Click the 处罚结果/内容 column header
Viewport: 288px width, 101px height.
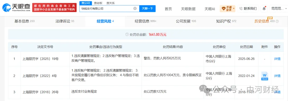pyautogui.click(x=173, y=47)
